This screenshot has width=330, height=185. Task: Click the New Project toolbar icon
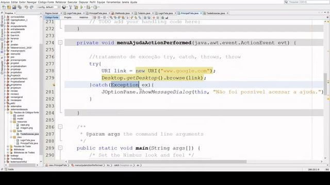pyautogui.click(x=9, y=7)
